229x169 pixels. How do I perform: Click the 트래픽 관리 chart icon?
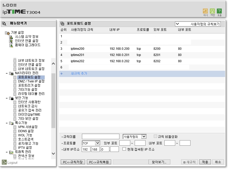point(11,152)
